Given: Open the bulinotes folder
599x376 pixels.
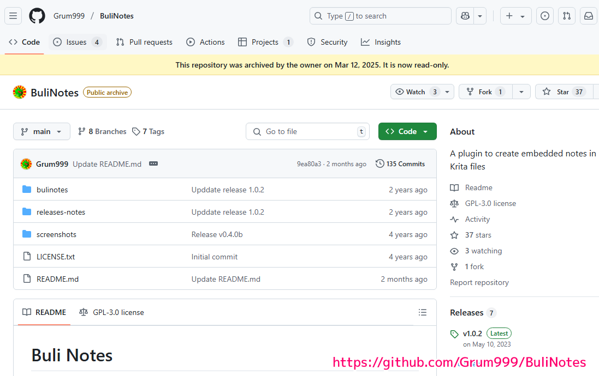Looking at the screenshot, I should click(52, 190).
